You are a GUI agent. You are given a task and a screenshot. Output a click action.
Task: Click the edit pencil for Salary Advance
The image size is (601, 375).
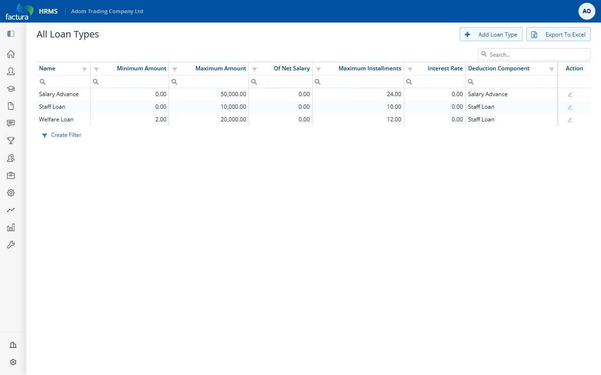click(570, 94)
